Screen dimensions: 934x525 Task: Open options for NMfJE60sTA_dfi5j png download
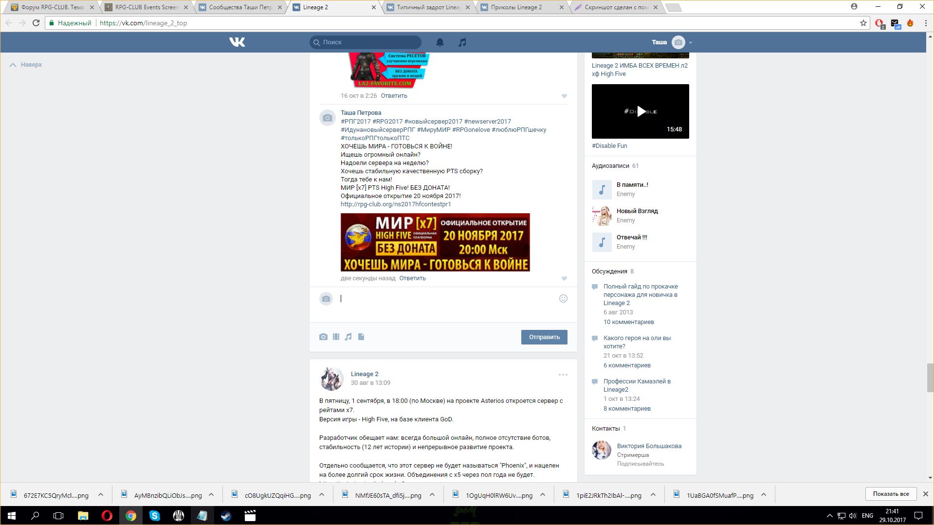click(x=432, y=495)
